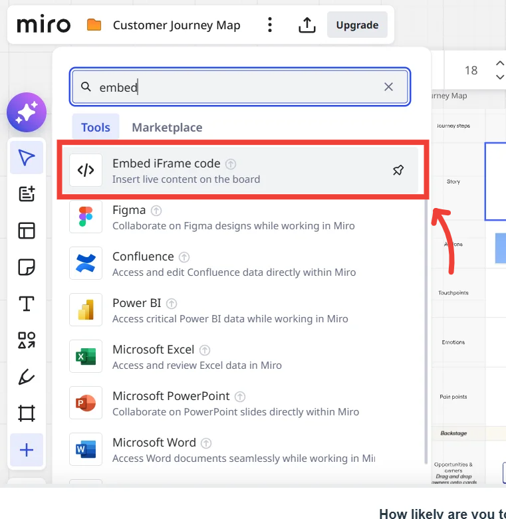This screenshot has height=519, width=506.
Task: Select the Sticky note tool
Action: tap(27, 267)
